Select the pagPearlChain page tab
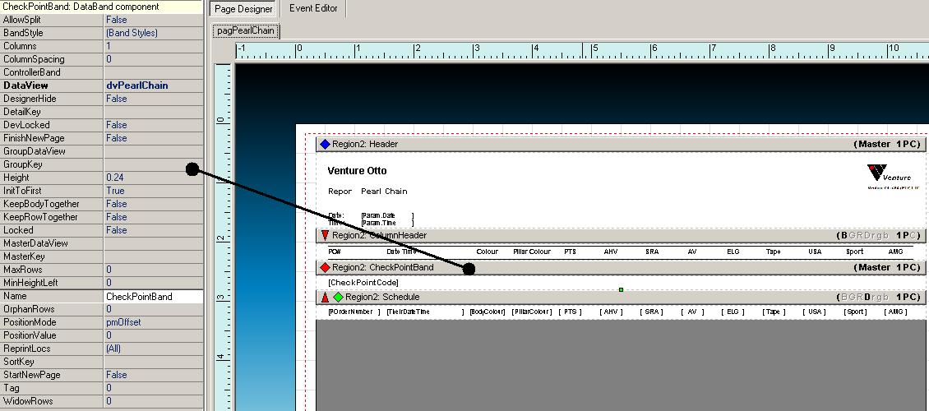The height and width of the screenshot is (411, 929). pyautogui.click(x=246, y=30)
